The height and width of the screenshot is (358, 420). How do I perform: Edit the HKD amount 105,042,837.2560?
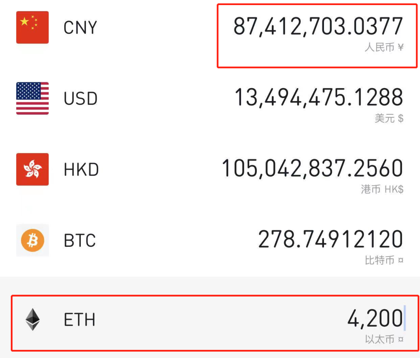coord(312,168)
